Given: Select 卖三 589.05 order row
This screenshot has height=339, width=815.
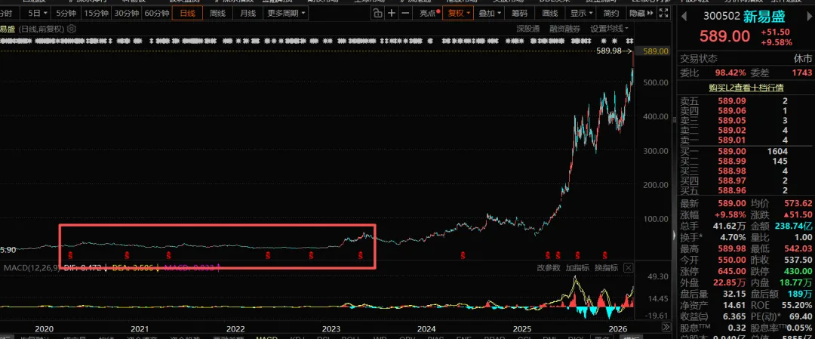Looking at the screenshot, I should 746,121.
